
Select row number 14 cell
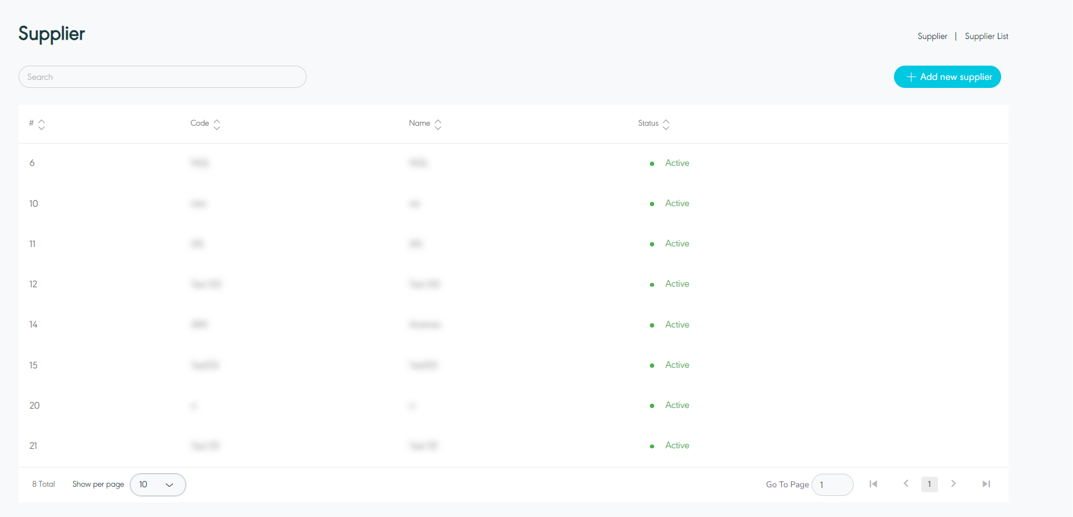click(x=33, y=325)
